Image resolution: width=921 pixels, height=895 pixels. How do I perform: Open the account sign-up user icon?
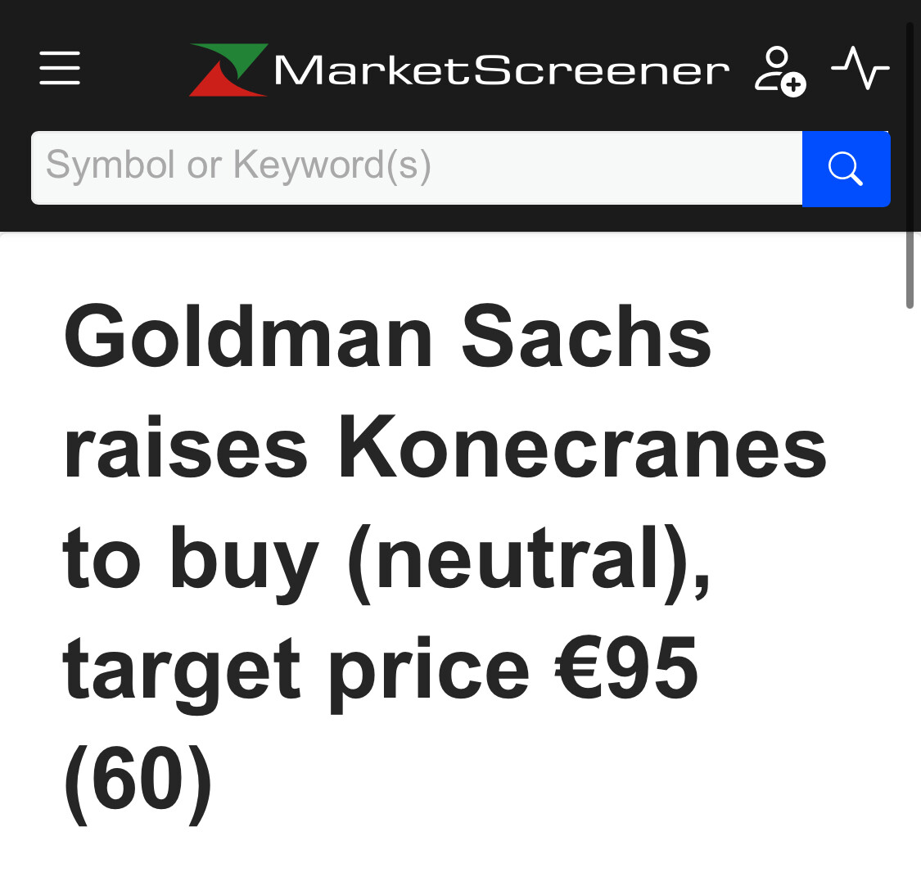(779, 71)
